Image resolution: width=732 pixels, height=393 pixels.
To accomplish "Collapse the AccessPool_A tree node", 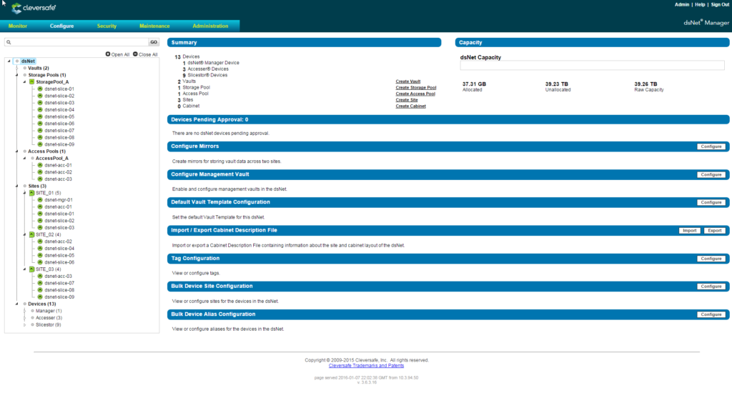I will (x=25, y=158).
